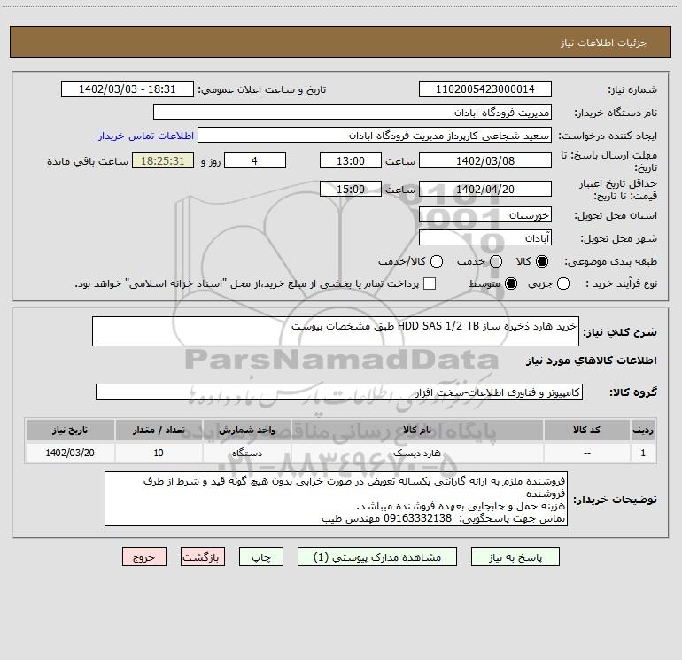Click the ساعت باقی مانده label
Screen dimensions: 682x660
(x=88, y=161)
